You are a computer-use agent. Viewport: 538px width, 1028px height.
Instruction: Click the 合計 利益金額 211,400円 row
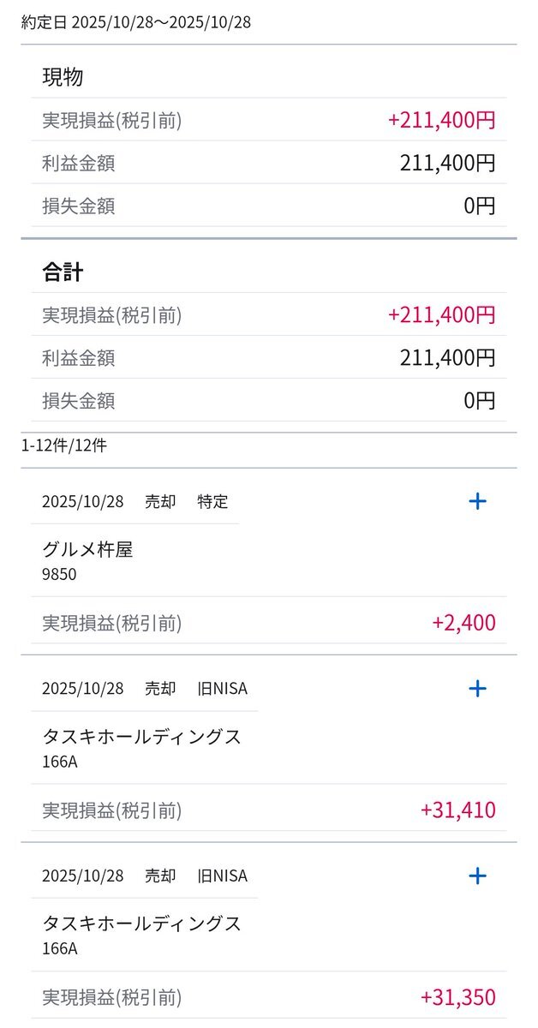(x=268, y=357)
